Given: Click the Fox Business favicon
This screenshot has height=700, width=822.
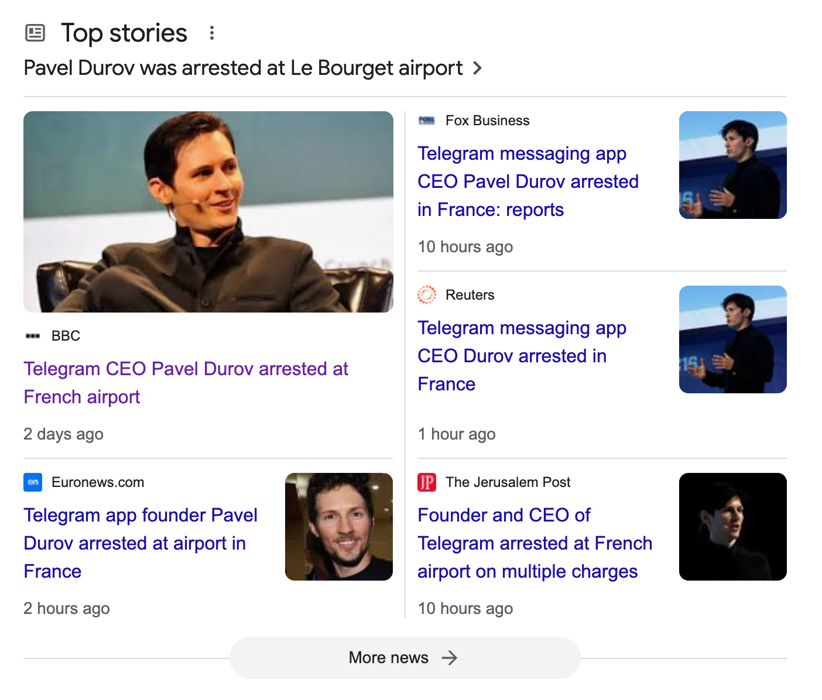Looking at the screenshot, I should coord(427,121).
